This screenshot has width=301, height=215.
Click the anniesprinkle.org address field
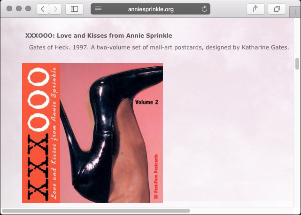click(x=150, y=9)
